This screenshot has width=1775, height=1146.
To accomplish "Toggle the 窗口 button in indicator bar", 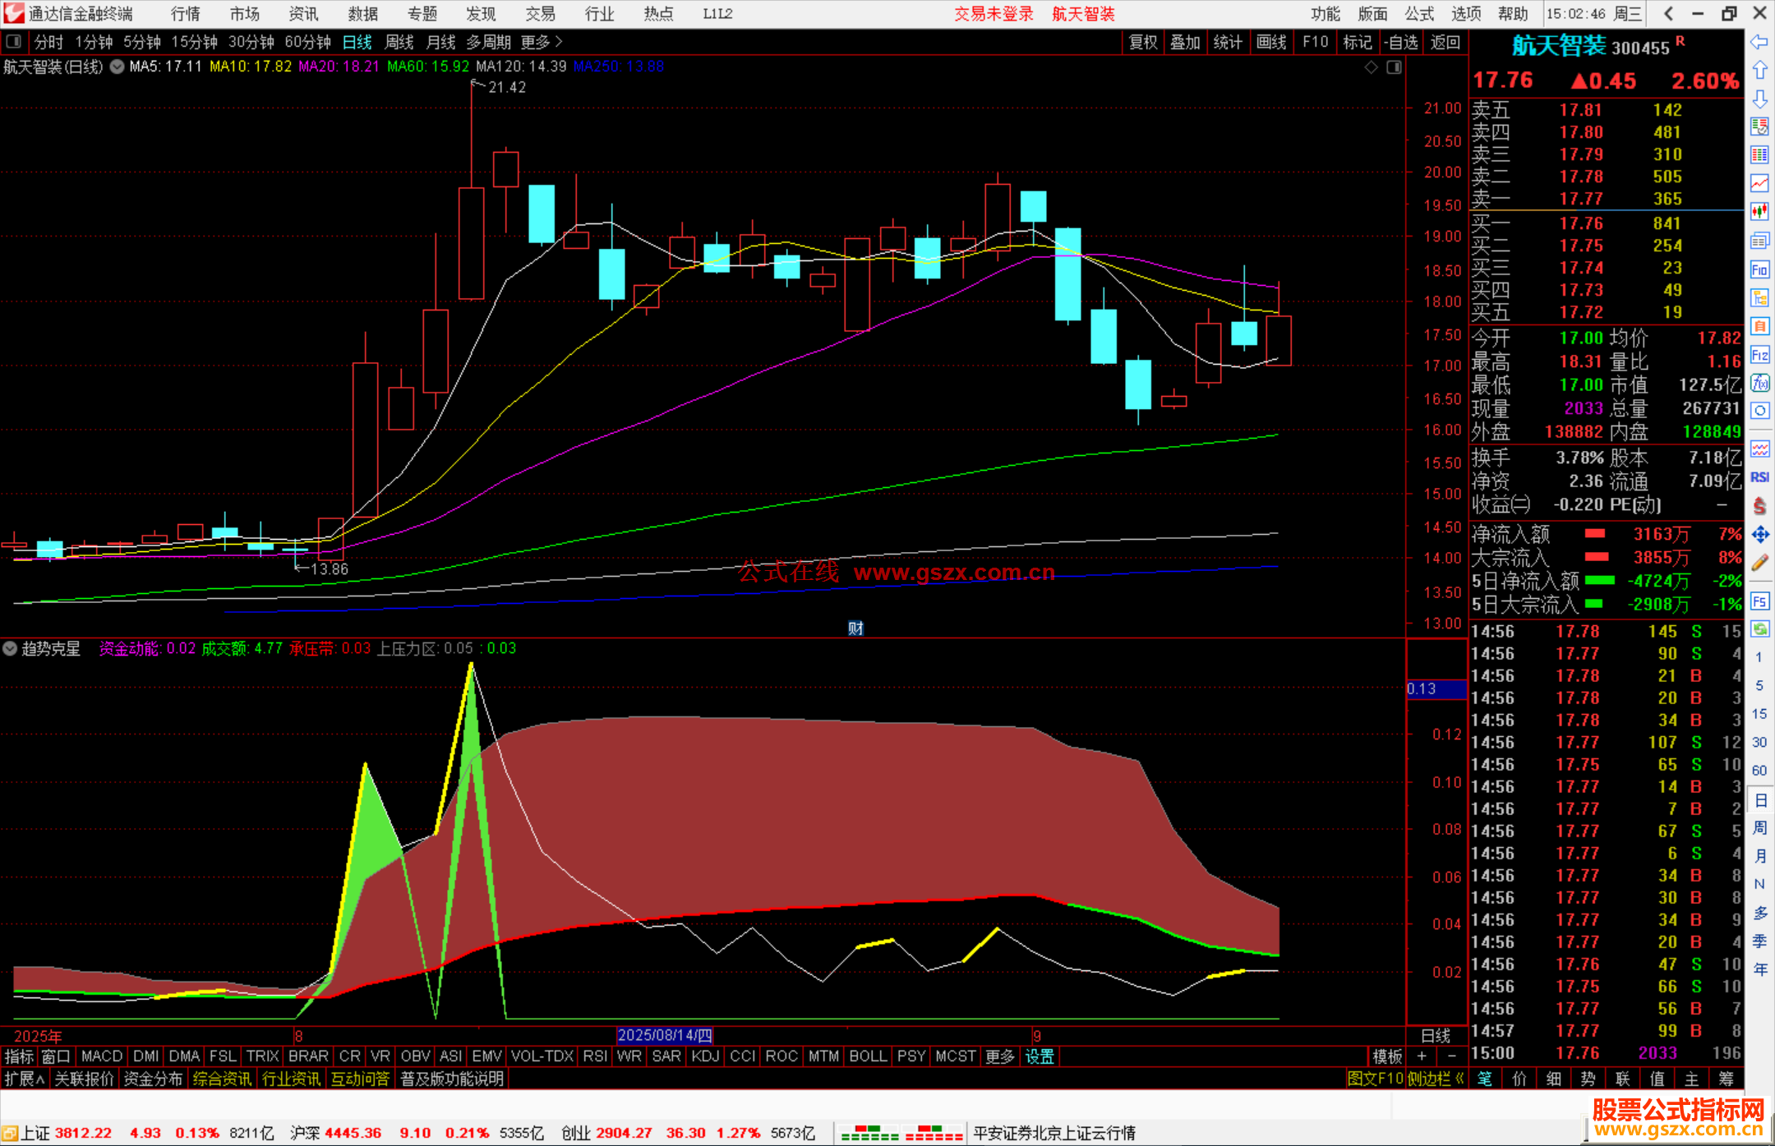I will point(56,1056).
